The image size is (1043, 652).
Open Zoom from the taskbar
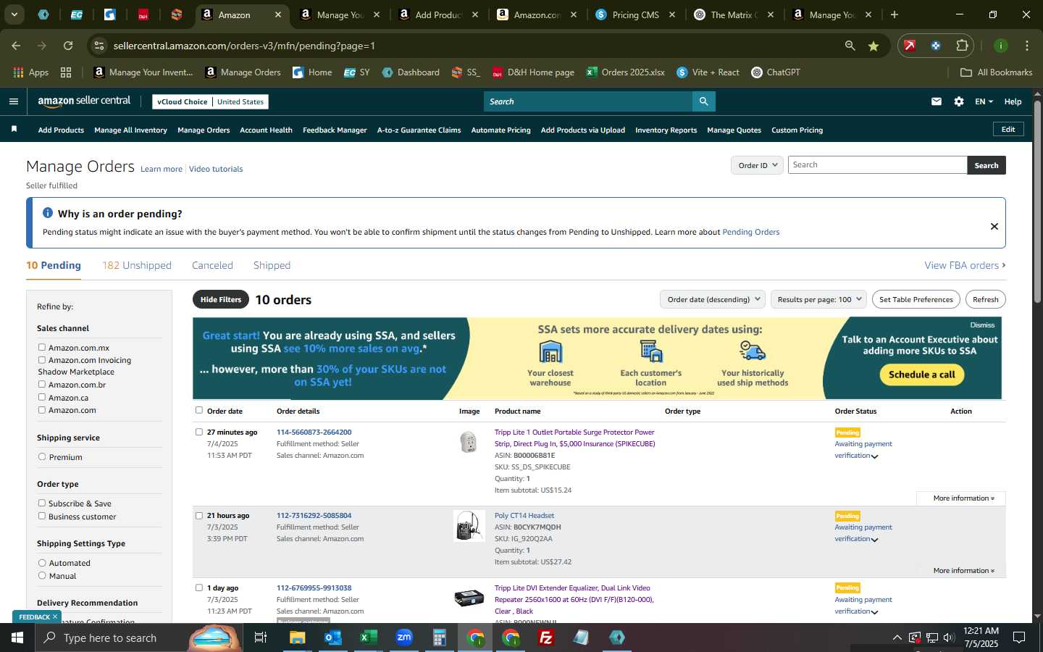click(404, 638)
